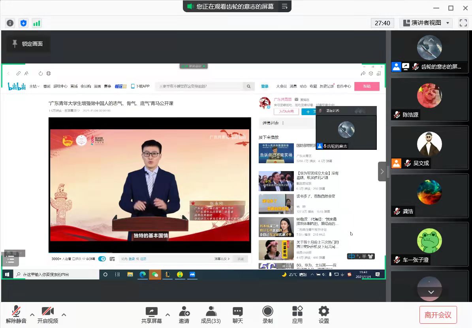Screen dimensions: 472x328
Task: Click the bilibili search magnifier icon
Action: click(x=249, y=86)
